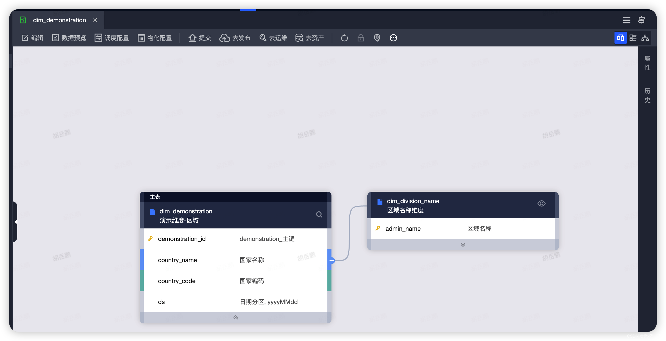The width and height of the screenshot is (666, 341).
Task: Open the 属性 side tab
Action: [x=647, y=63]
